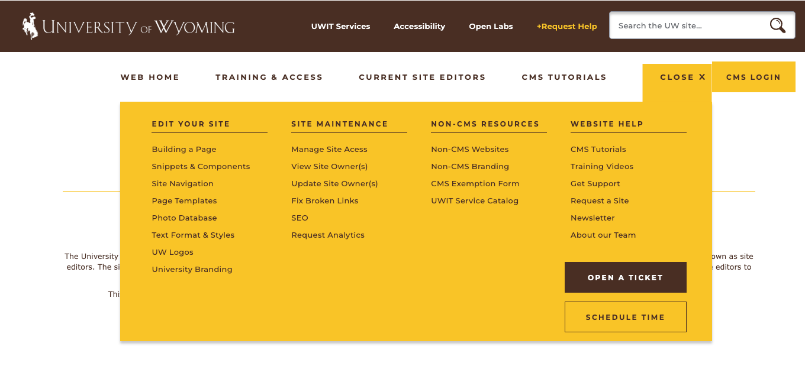Open Manage Site Acess link
Screen dimensions: 805x366
pyautogui.click(x=329, y=149)
